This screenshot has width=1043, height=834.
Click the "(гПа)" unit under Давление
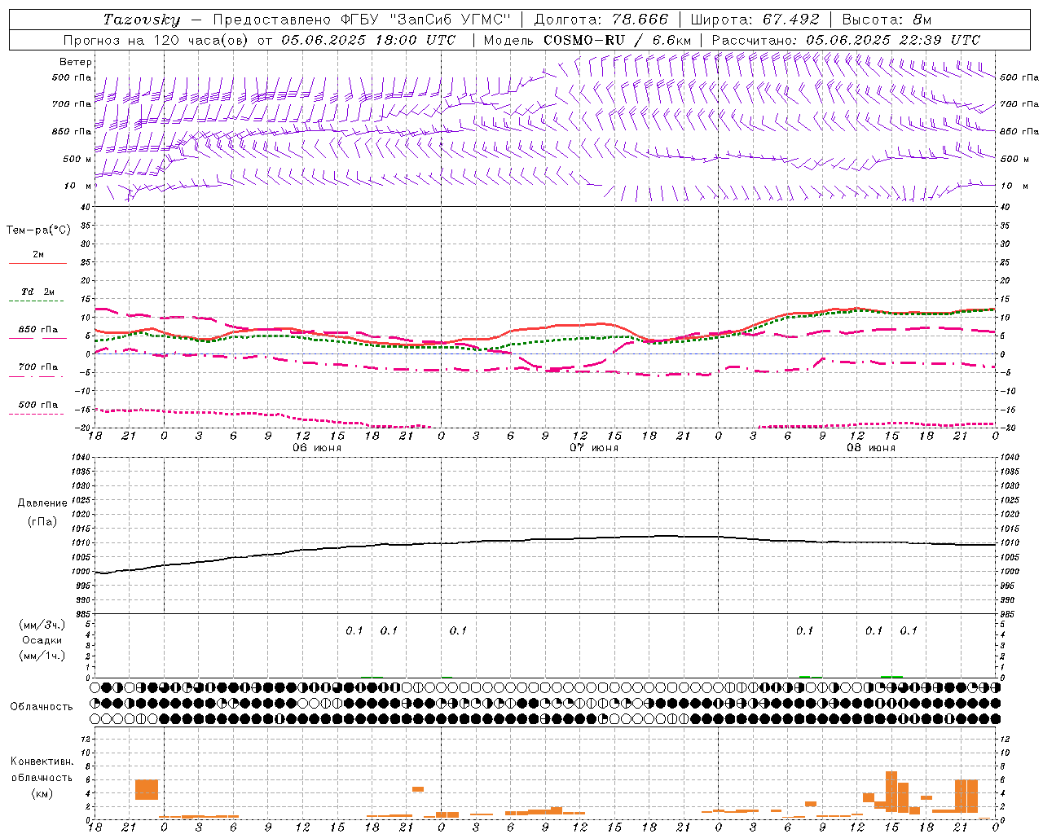coord(42,521)
